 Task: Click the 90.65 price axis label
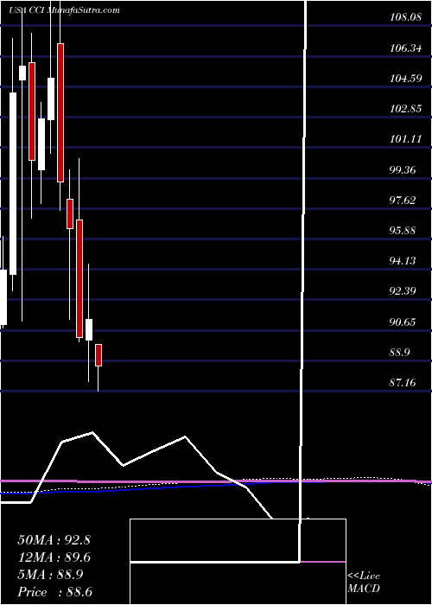pos(403,322)
